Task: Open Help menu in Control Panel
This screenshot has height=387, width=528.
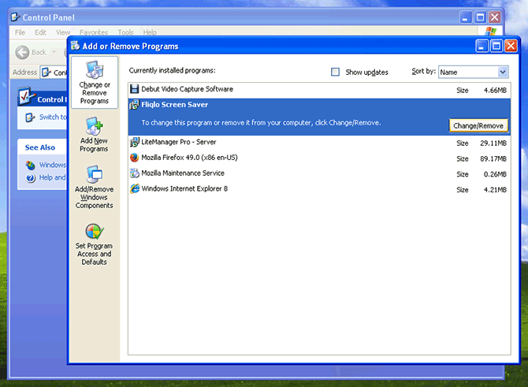Action: coord(150,32)
